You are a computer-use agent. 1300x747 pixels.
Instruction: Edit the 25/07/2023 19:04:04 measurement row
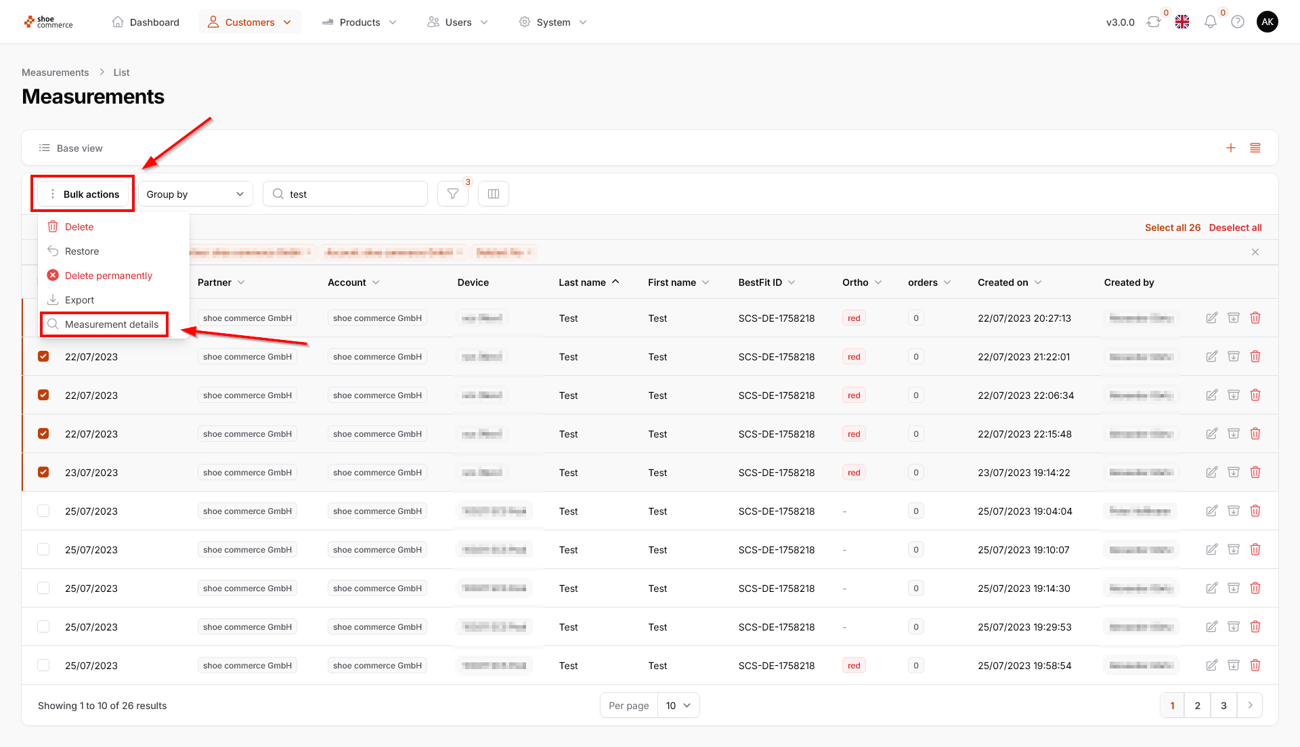1211,511
